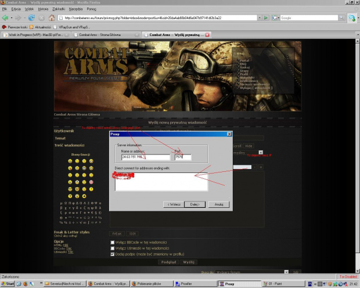Open the Wybierz forum jump dropdown
The width and height of the screenshot is (360, 288).
(286, 272)
